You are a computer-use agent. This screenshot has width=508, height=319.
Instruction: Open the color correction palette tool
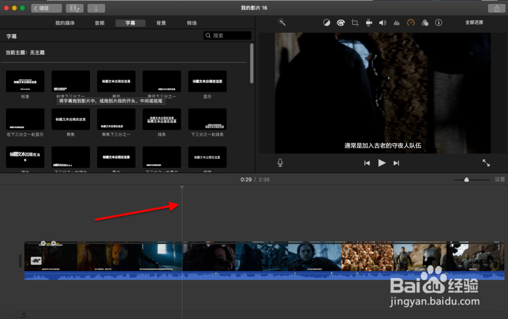coord(340,23)
